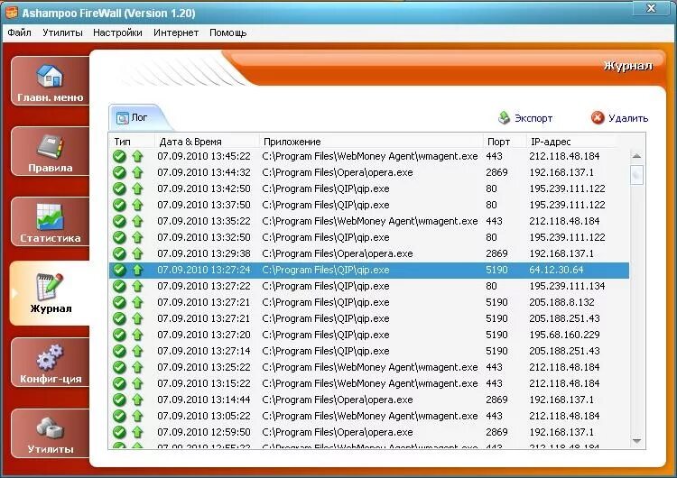Sort by the Приложение column header
677x478 pixels.
(x=371, y=142)
